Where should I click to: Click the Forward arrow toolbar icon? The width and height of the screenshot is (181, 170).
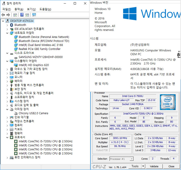click(8, 15)
